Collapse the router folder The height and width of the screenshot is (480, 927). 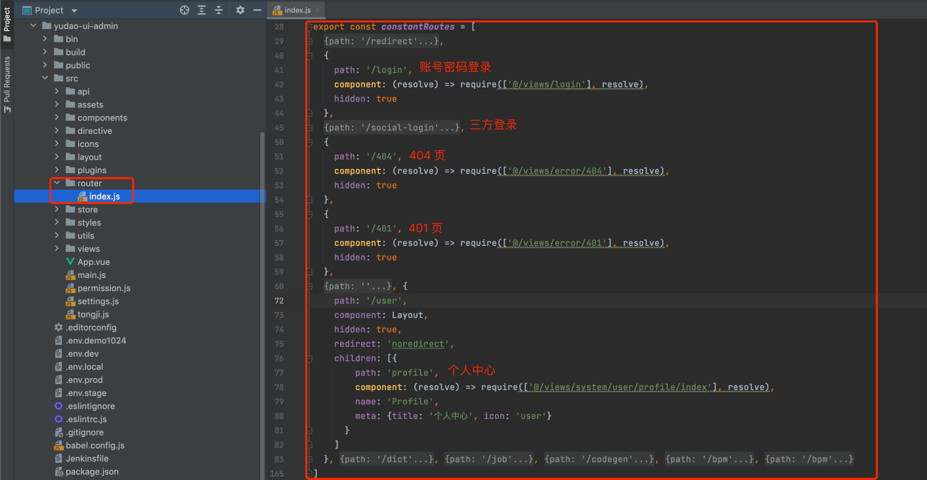57,183
